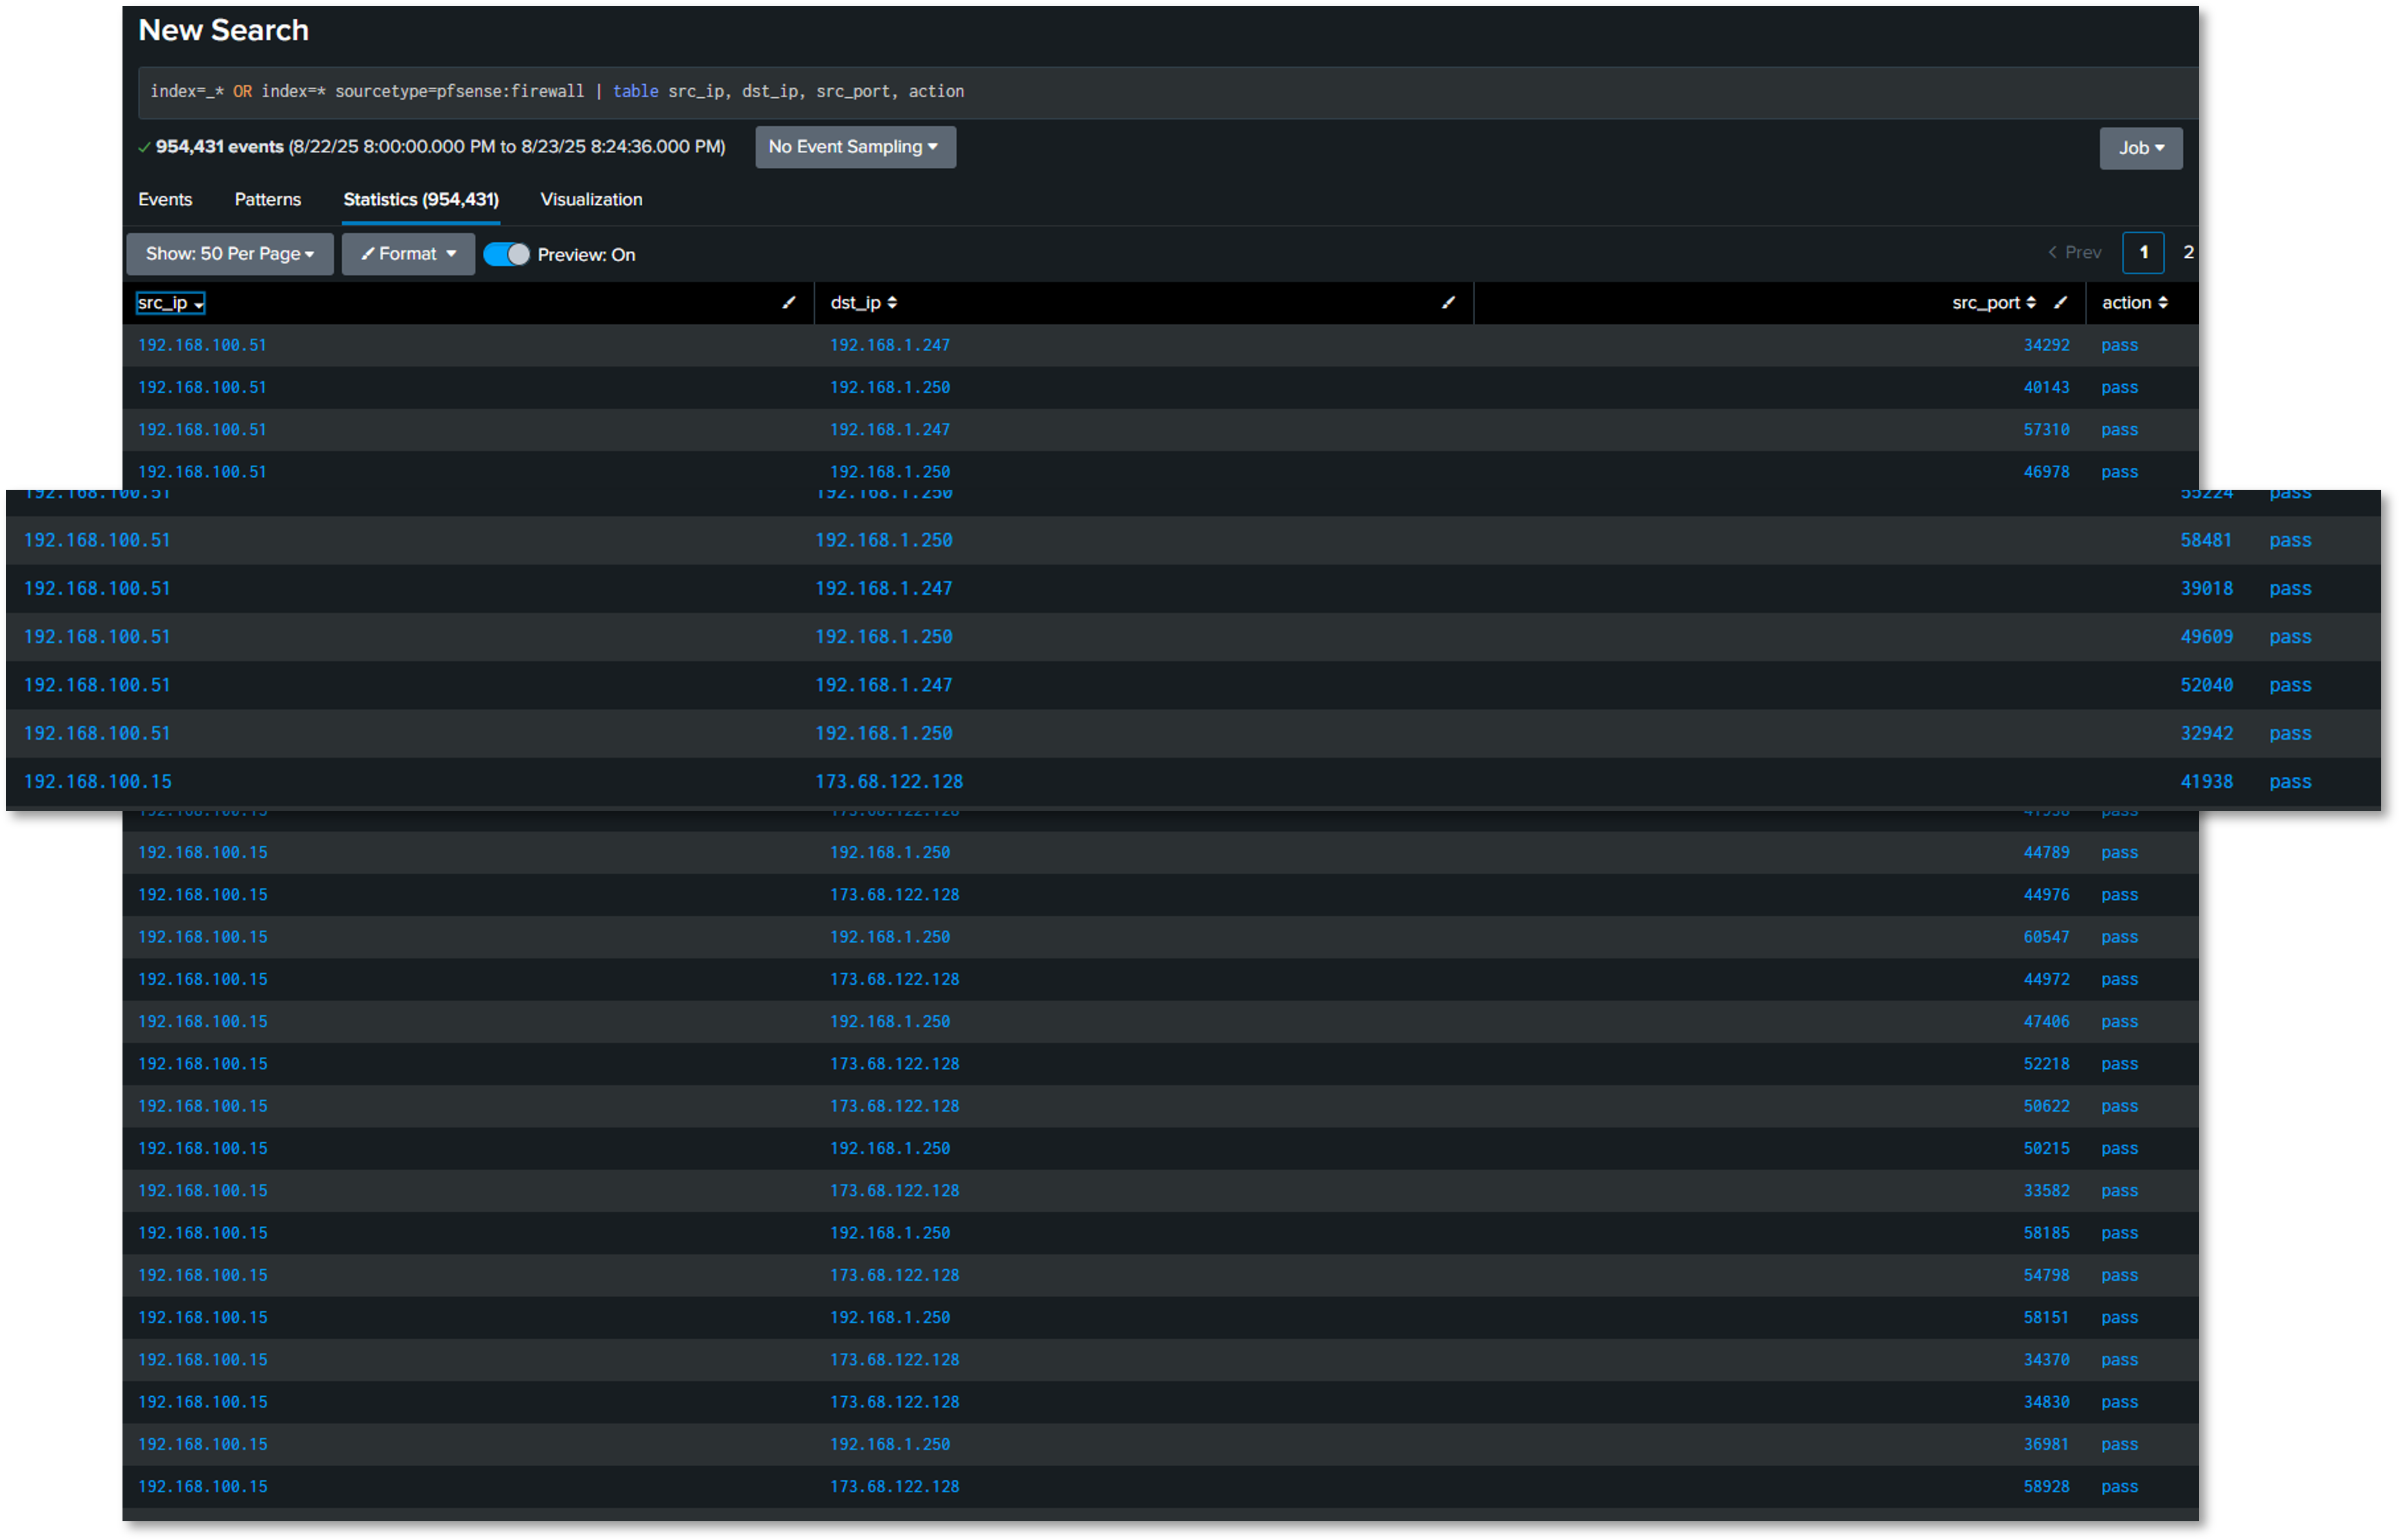Sort the dst_ip column using its sort arrows
Image resolution: width=2400 pixels, height=1540 pixels.
[893, 302]
